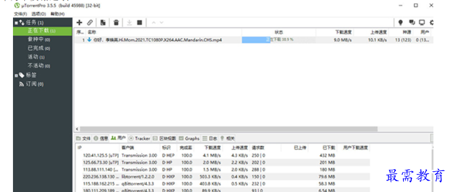This screenshot has height=192, width=449.
Task: Select 任务 (1) in the sidebar
Action: coord(35,23)
